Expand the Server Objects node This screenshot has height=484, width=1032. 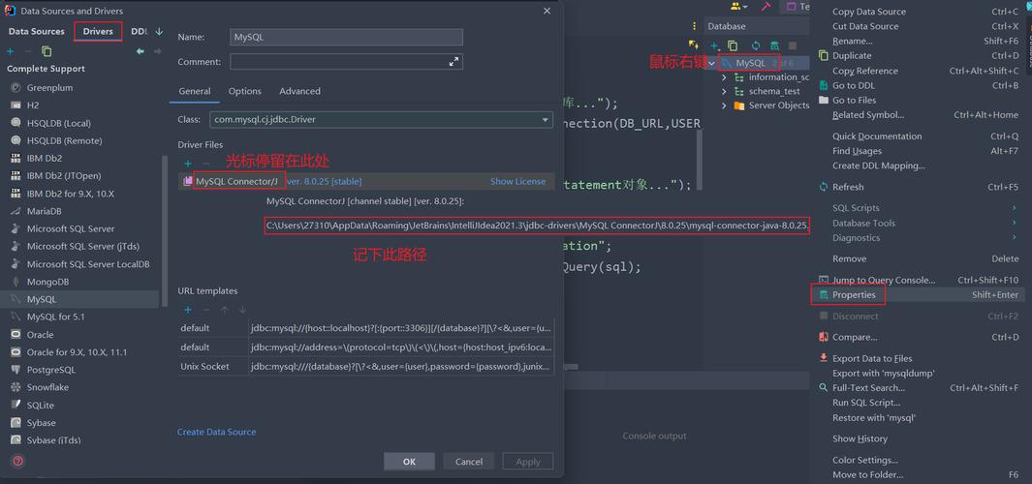pyautogui.click(x=724, y=106)
